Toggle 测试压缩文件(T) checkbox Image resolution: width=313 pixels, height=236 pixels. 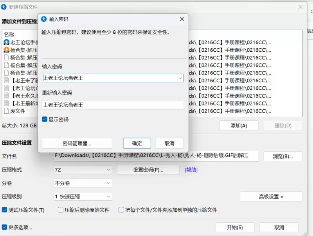pos(4,210)
